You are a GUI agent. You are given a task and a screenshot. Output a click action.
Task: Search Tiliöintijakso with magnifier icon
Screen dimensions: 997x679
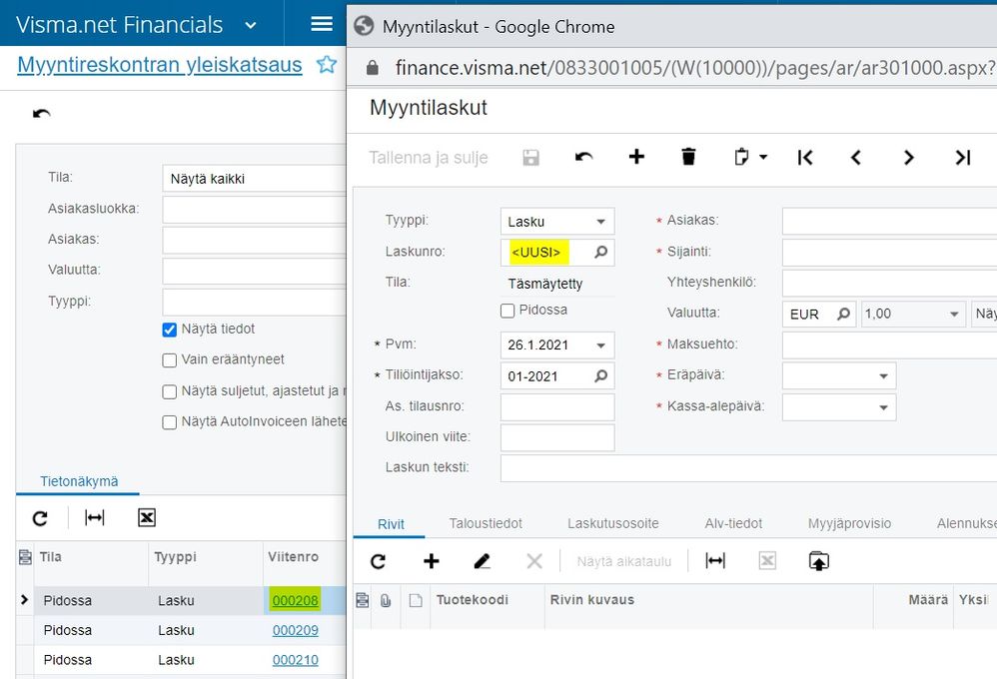coord(600,376)
